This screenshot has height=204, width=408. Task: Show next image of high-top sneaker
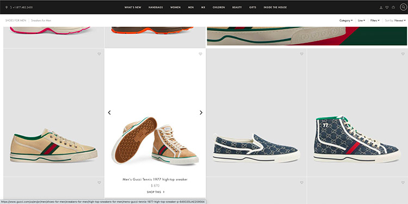pos(201,113)
